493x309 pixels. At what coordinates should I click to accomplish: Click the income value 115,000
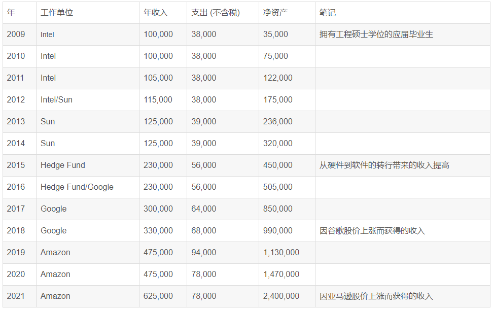tap(158, 100)
